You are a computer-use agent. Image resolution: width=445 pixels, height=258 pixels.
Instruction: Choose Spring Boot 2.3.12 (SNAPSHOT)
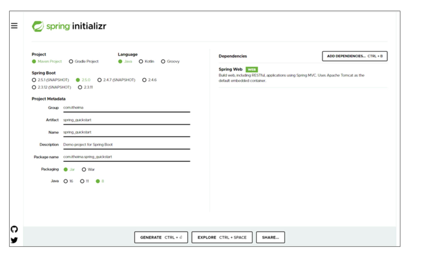pyautogui.click(x=34, y=87)
